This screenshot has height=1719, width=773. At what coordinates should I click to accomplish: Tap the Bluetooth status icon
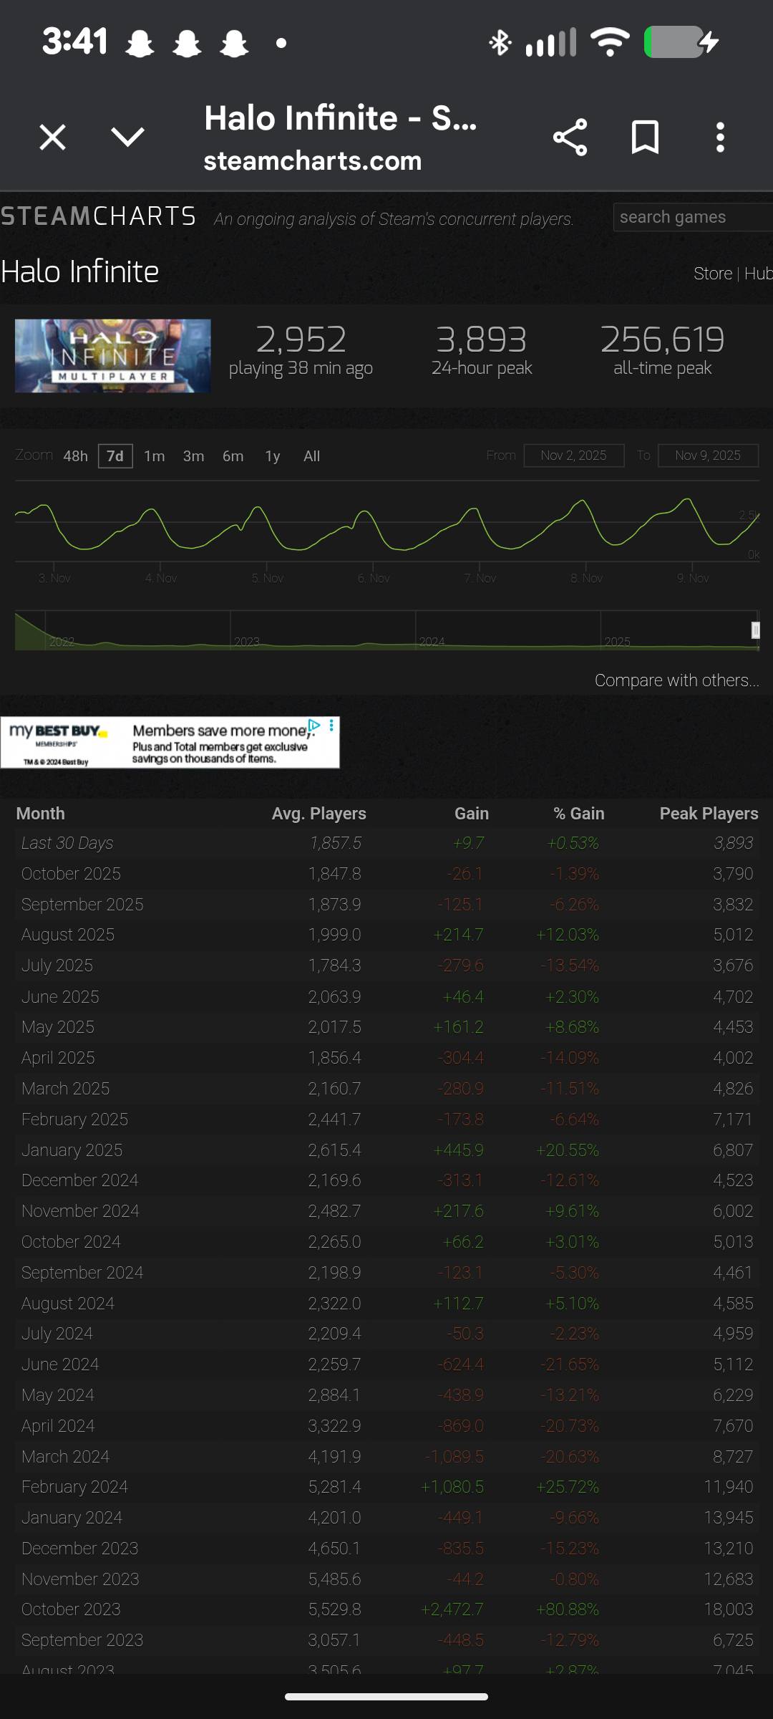pyautogui.click(x=500, y=42)
